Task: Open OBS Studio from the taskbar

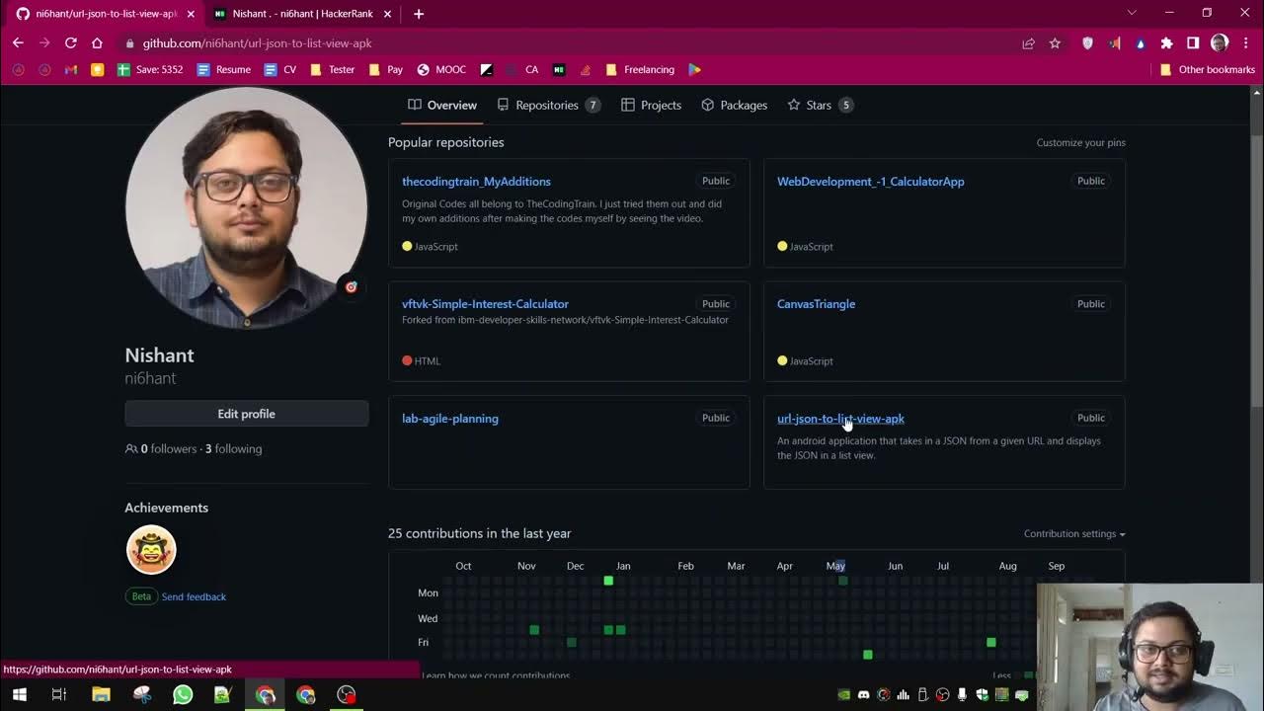Action: point(346,695)
